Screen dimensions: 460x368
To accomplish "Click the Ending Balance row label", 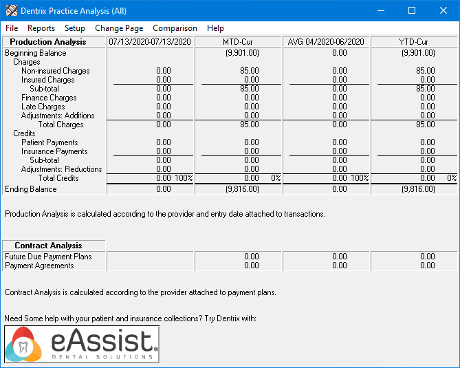I will 31,189.
